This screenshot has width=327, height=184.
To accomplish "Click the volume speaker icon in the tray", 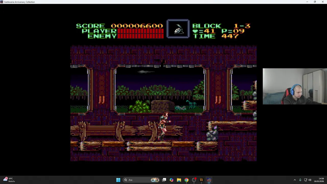I will (310, 180).
